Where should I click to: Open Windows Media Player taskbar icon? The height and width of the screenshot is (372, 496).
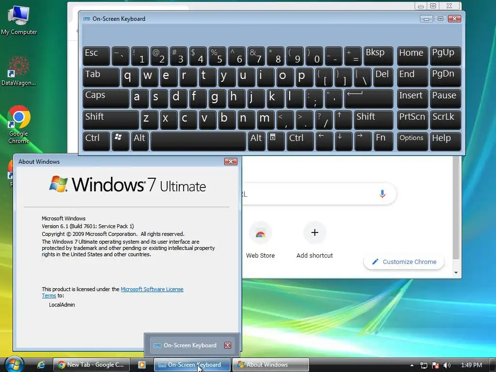[142, 365]
